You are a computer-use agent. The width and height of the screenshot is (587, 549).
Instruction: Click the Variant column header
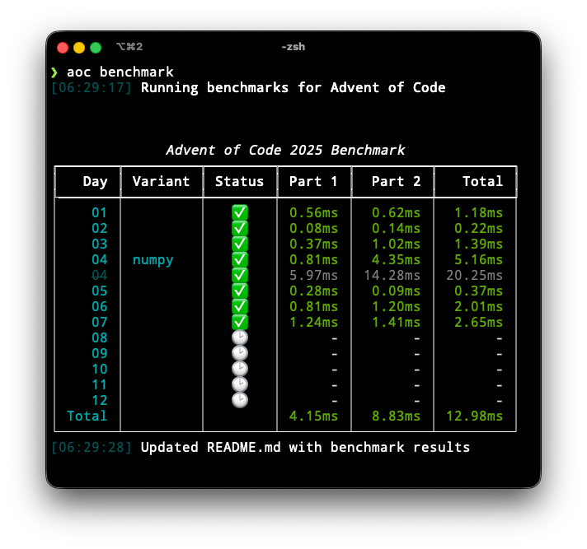pos(162,182)
